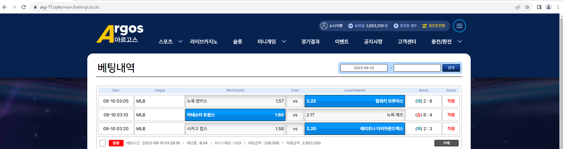The height and width of the screenshot is (149, 563).
Task: Click the Argos logo
Action: pos(120,34)
